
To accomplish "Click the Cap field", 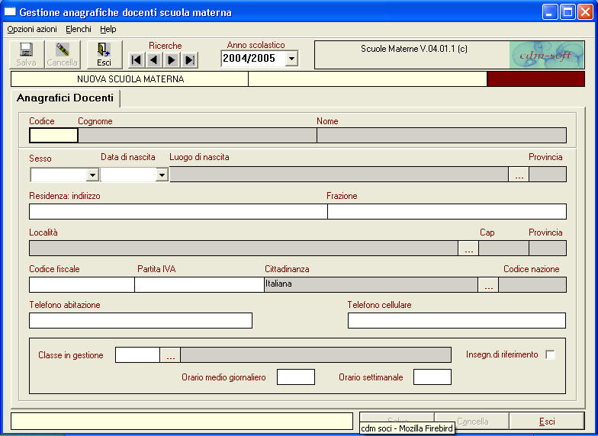I will click(x=503, y=248).
